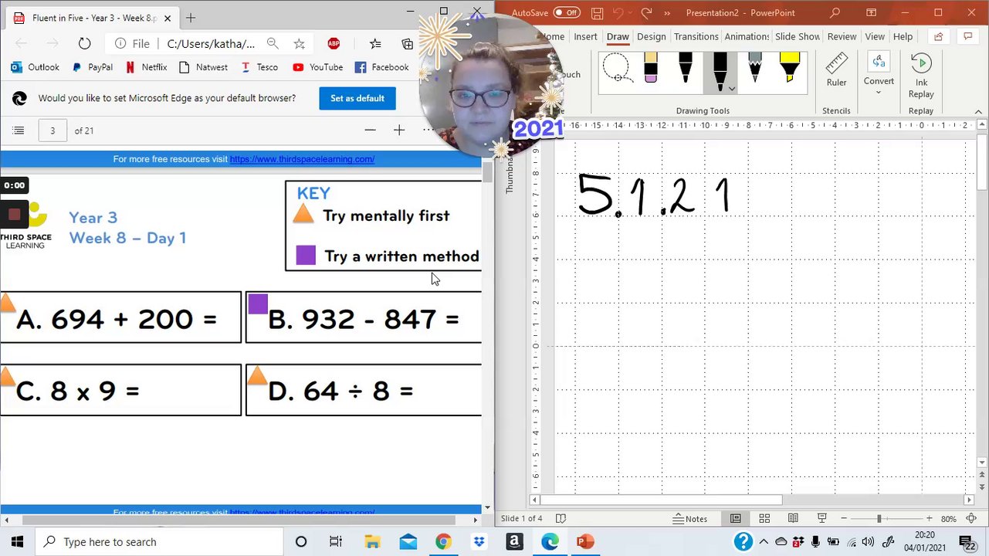
Task: Select the Lasso Select tool
Action: click(x=617, y=69)
